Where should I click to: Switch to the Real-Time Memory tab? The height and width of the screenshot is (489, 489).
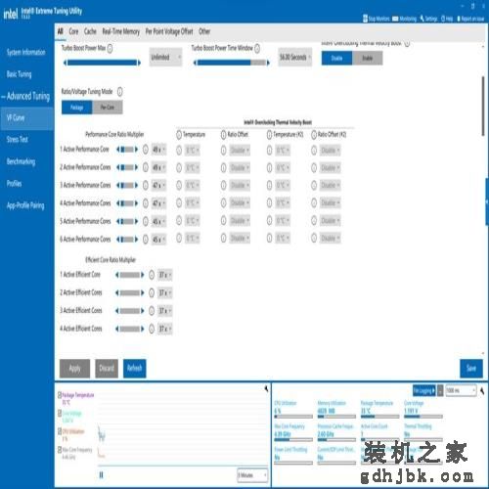click(121, 31)
